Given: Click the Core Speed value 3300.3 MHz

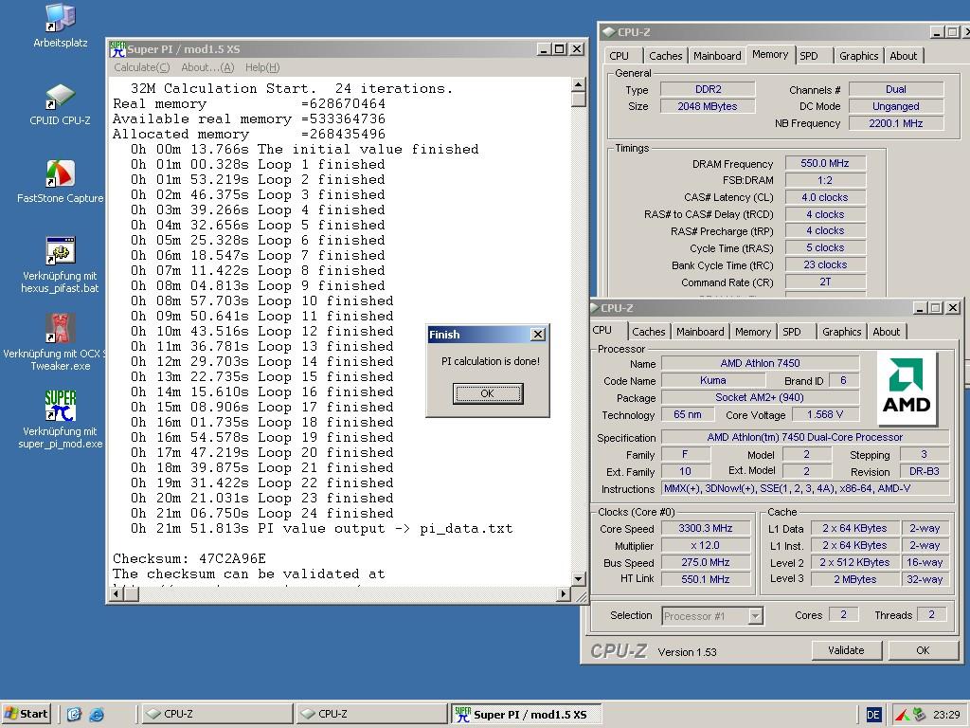Looking at the screenshot, I should coord(705,528).
